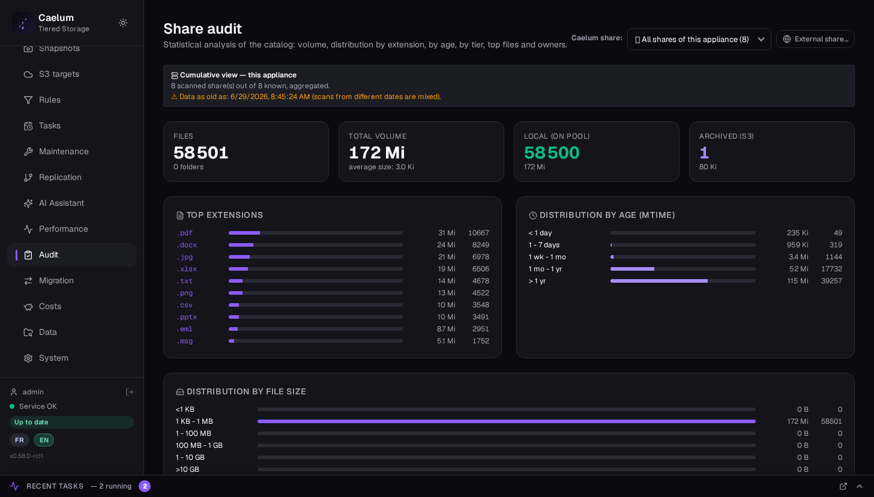Click the 1 wk - 1 mo age bar
Screen dimensions: 874x497
click(x=683, y=257)
